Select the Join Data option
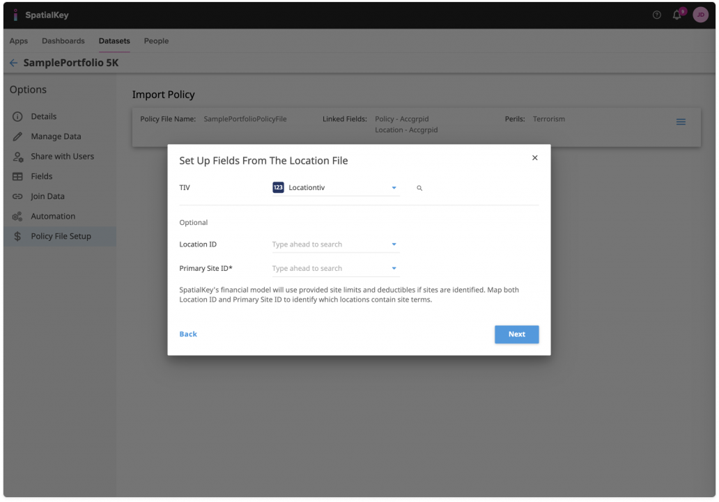 click(x=47, y=196)
